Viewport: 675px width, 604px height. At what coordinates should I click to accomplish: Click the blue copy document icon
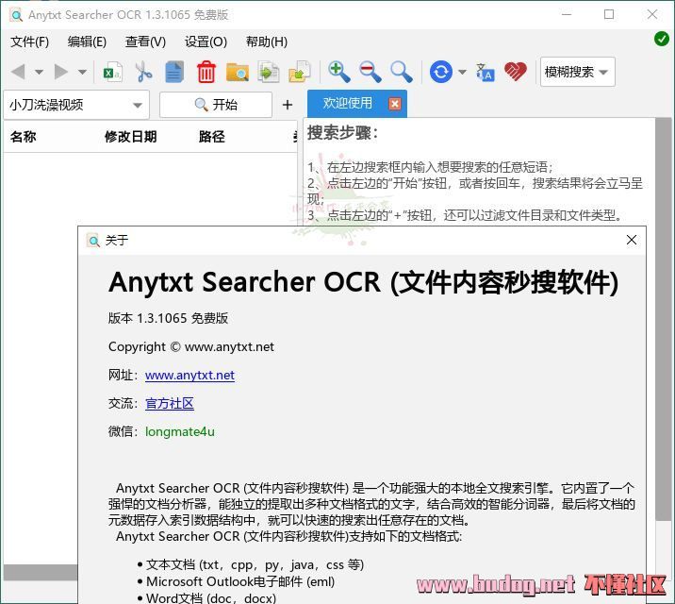[174, 72]
